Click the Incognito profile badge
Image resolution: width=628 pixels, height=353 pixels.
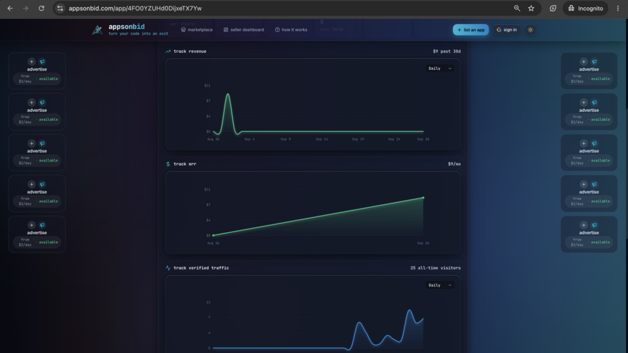tap(585, 8)
